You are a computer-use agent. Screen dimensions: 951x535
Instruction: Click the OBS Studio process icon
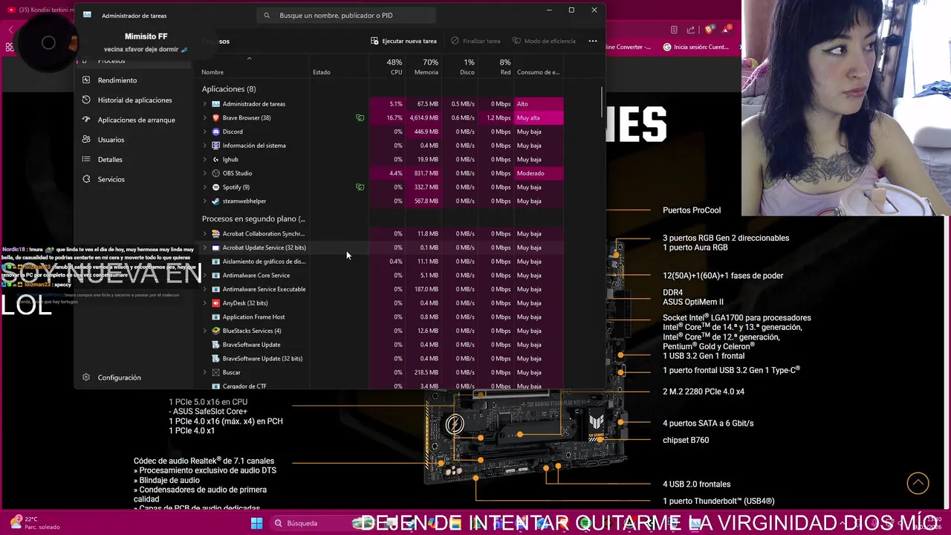[216, 173]
